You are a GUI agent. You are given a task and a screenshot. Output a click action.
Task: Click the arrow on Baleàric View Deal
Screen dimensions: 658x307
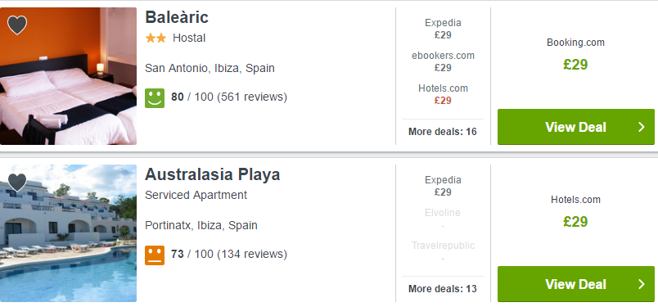coord(641,127)
